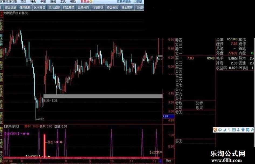Click the 收益(三) value 0.029
The width and height of the screenshot is (255, 164).
[x=233, y=68]
